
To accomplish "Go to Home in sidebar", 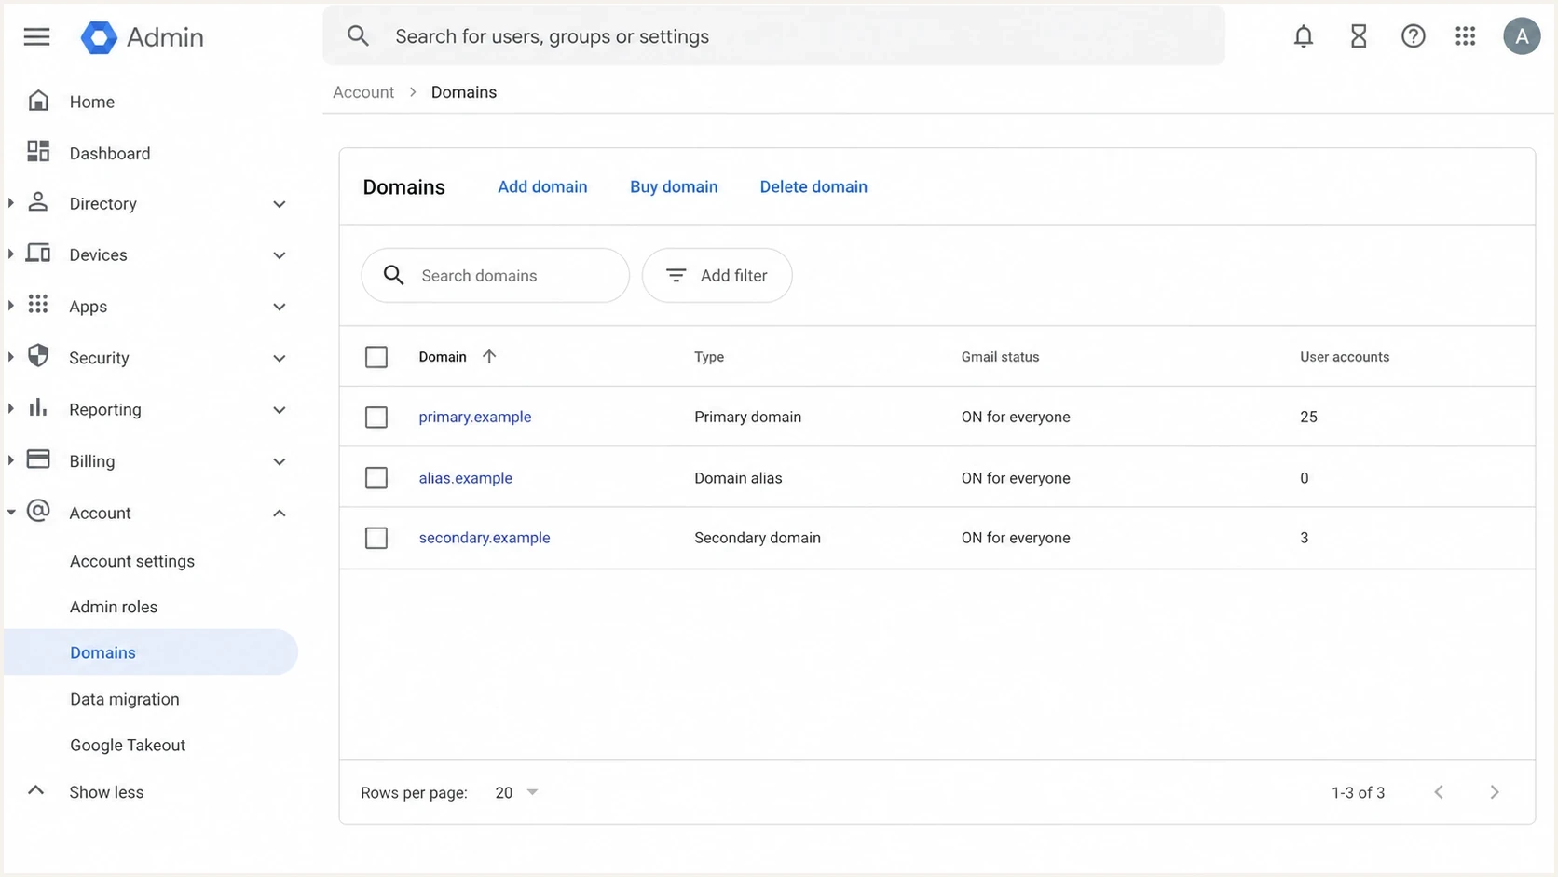I will [92, 102].
